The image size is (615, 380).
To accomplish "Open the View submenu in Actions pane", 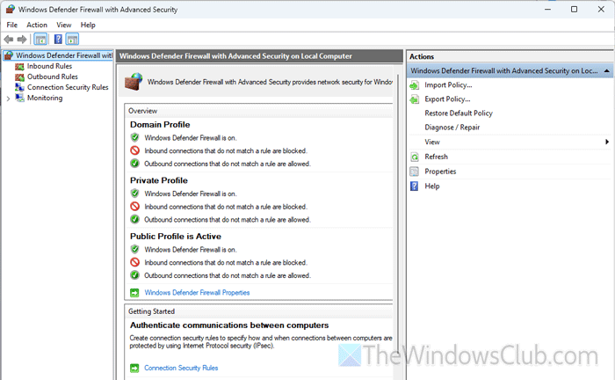I will coord(432,142).
